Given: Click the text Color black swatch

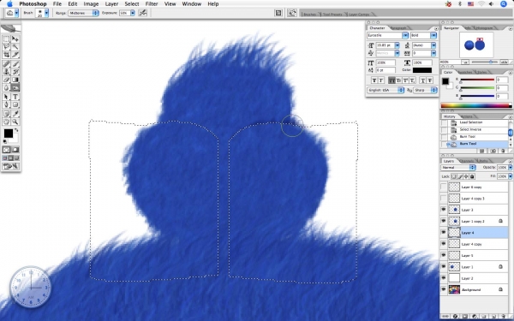Looking at the screenshot, I should click(x=422, y=70).
